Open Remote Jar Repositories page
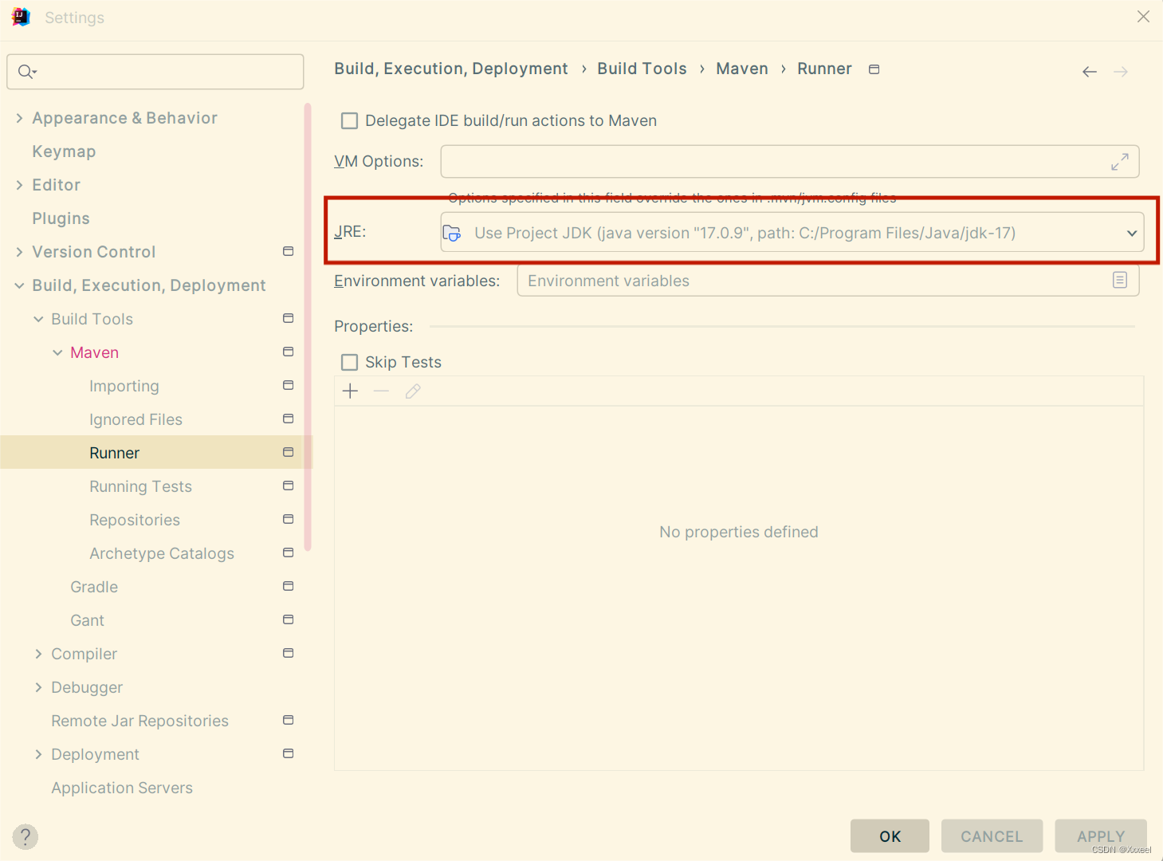This screenshot has width=1163, height=861. [x=140, y=721]
